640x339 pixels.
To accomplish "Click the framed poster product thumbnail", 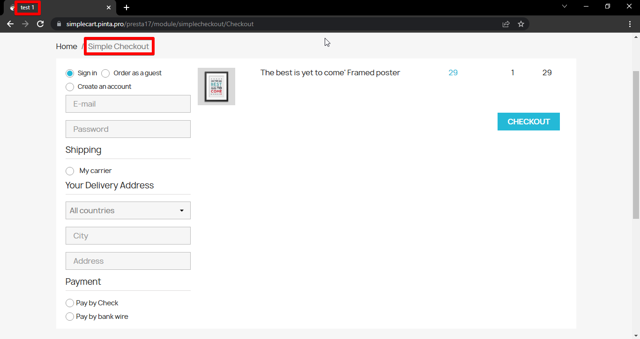I will 216,87.
